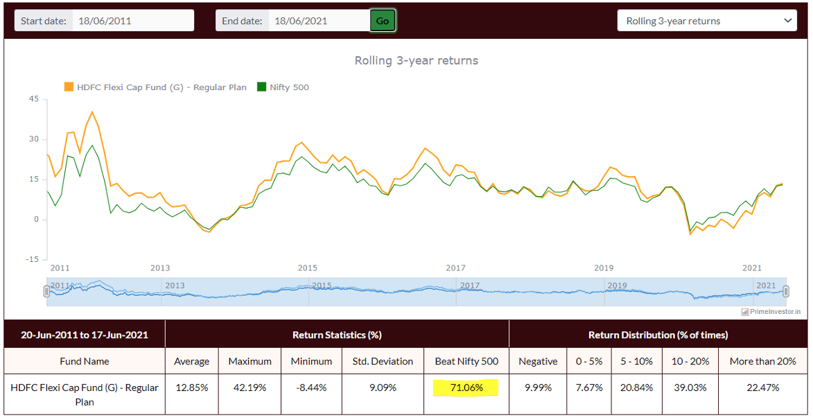Click the HDFC Flexi Cap Fund legend label
The image size is (813, 420).
pyautogui.click(x=161, y=87)
